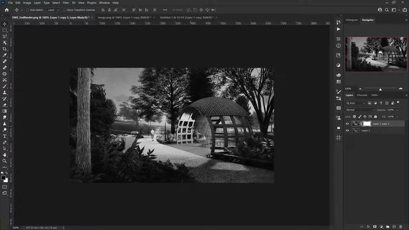Open the Auto-Select Layer dropdown
The image size is (409, 230).
tap(53, 10)
